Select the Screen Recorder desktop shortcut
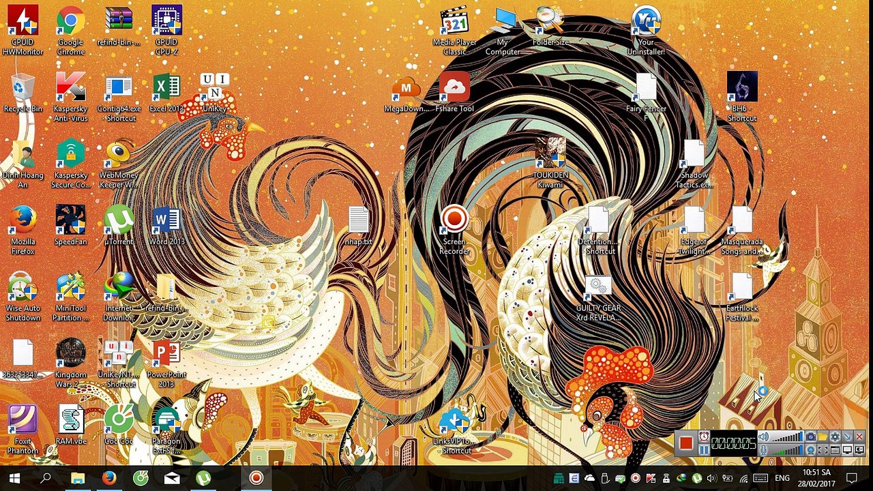Image resolution: width=873 pixels, height=491 pixels. [454, 230]
